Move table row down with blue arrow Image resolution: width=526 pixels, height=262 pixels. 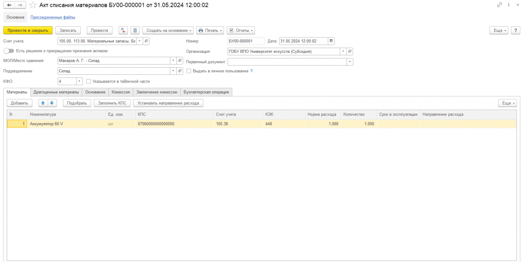pyautogui.click(x=52, y=103)
